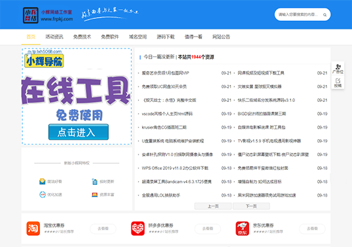The width and height of the screenshot is (352, 247).
Task: Open the 全服通用LOL article link
Action: coord(161,195)
